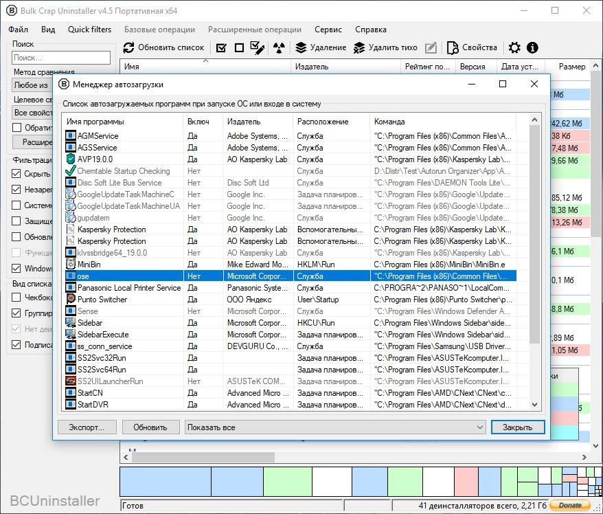The height and width of the screenshot is (514, 603).
Task: Click the StartCN row icon
Action: coord(71,392)
